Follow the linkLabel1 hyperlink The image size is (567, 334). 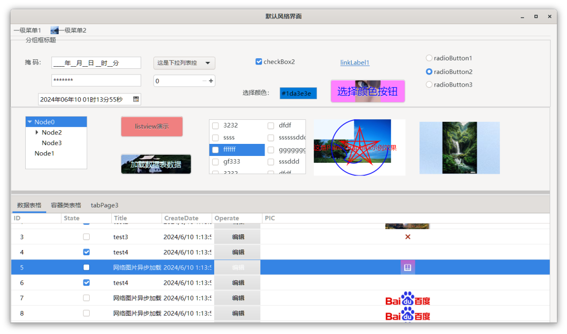point(355,63)
